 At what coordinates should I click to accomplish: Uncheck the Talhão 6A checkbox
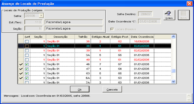27,78
